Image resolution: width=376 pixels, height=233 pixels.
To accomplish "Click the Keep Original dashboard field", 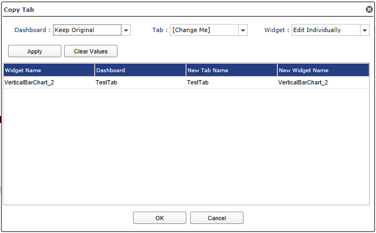I will click(87, 30).
